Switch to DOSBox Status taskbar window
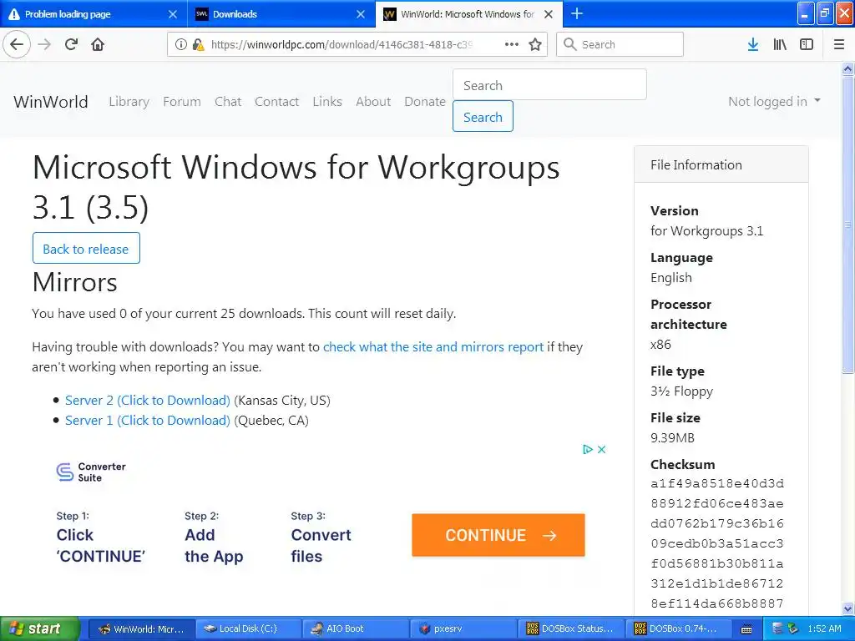This screenshot has height=641, width=855. [x=570, y=629]
